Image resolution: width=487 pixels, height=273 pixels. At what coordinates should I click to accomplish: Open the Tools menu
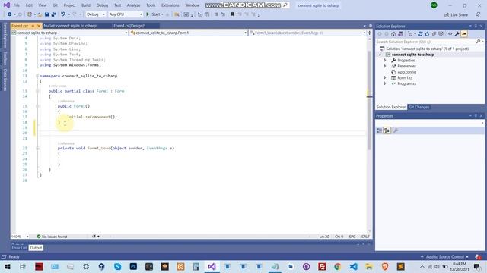pos(151,5)
